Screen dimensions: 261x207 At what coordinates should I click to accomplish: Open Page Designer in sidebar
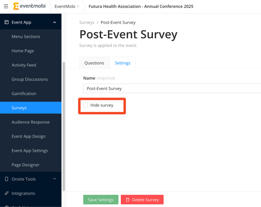point(25,165)
